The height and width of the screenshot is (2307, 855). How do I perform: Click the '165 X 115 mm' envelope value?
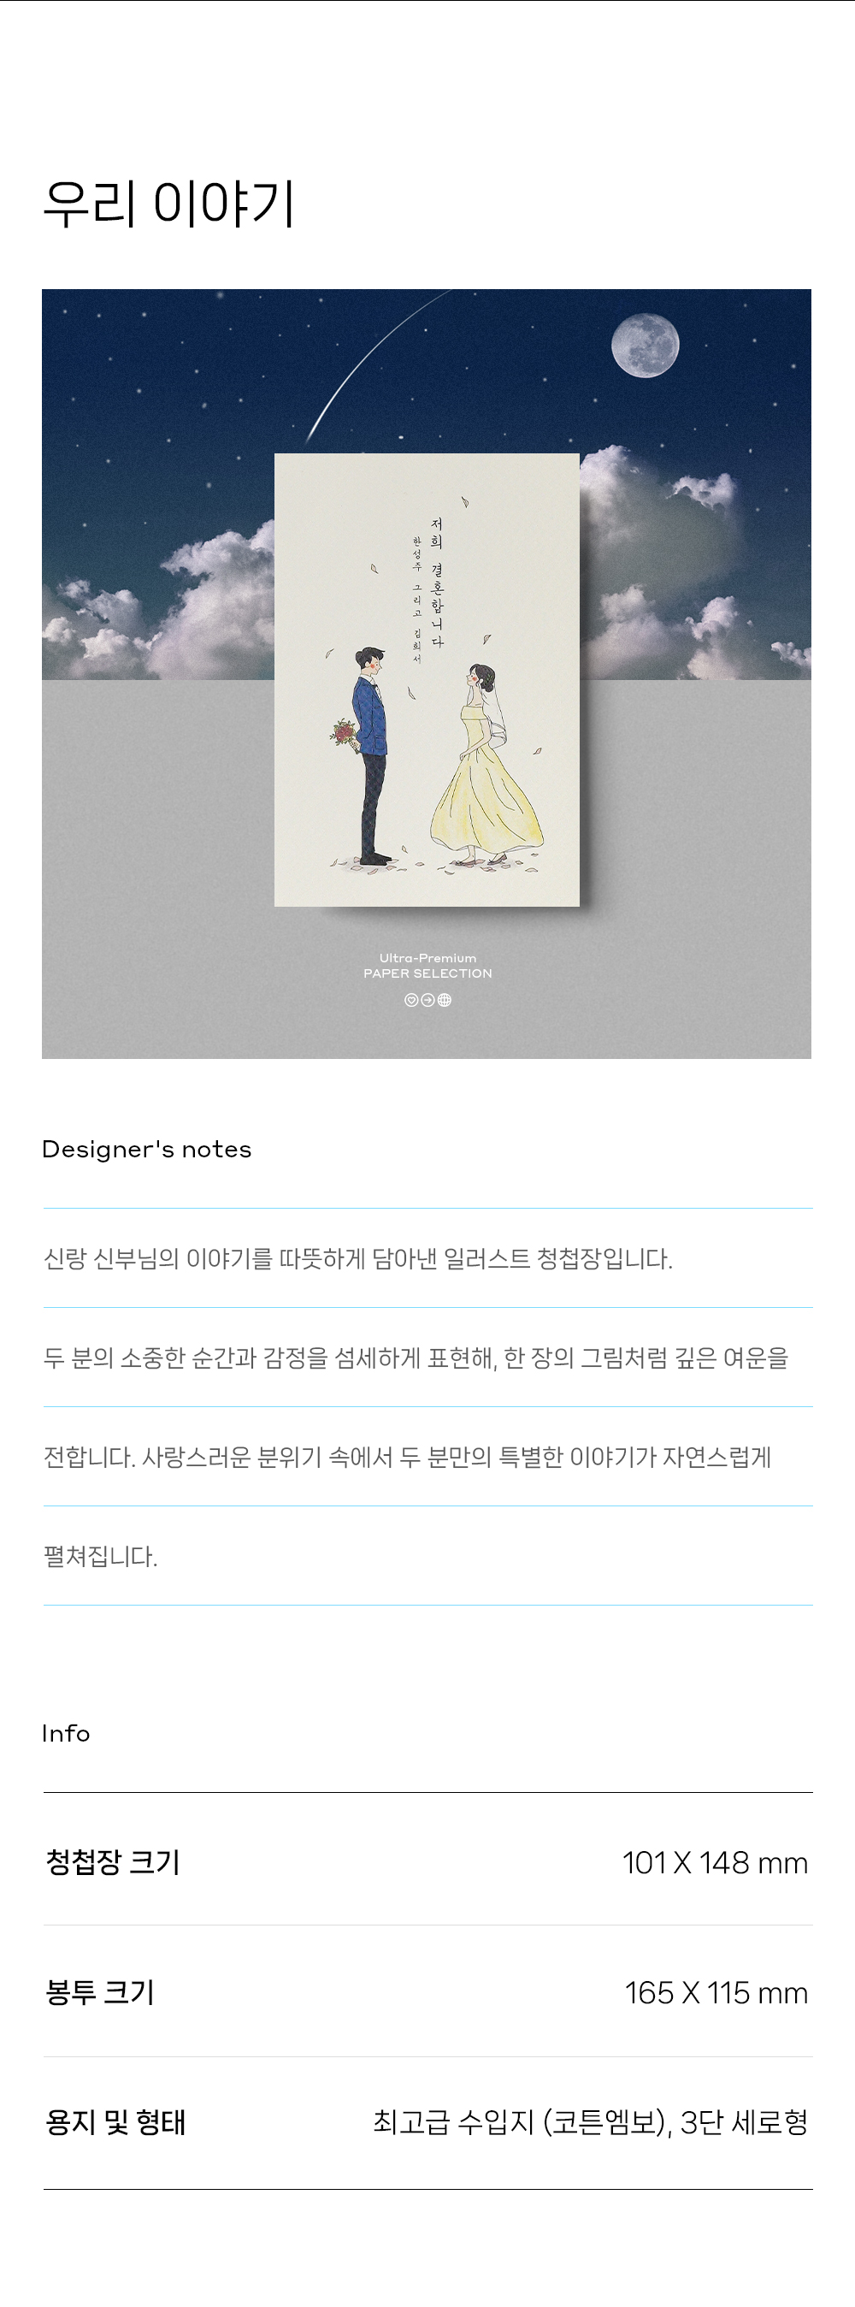point(716,1993)
